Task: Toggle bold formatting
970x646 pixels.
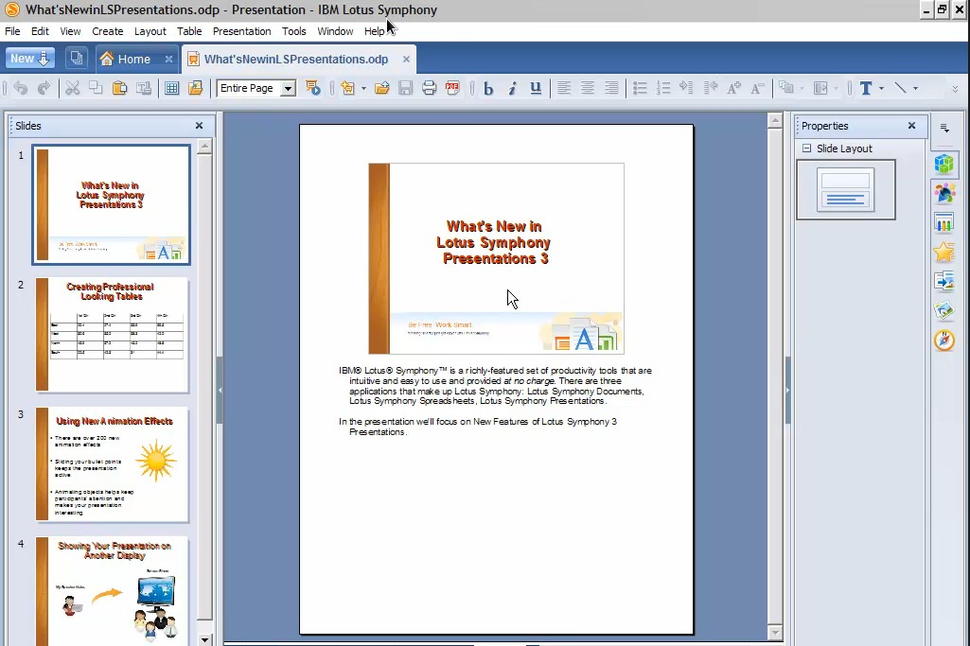Action: 488,88
